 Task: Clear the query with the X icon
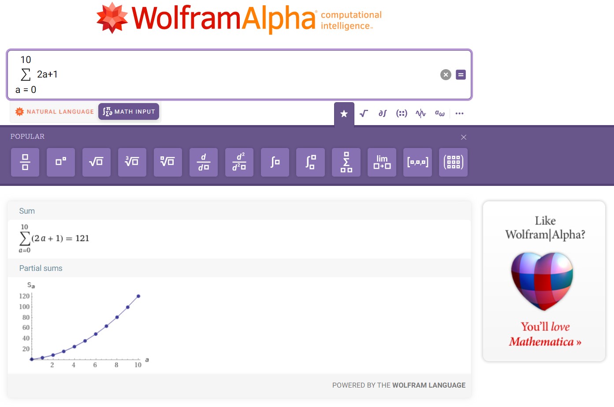pyautogui.click(x=446, y=75)
